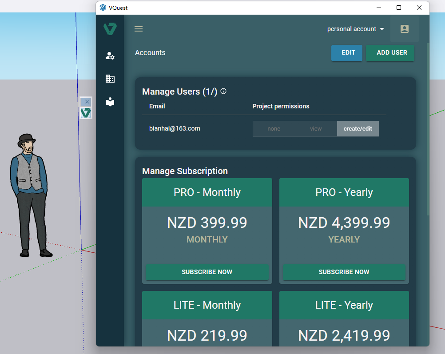The width and height of the screenshot is (445, 354).
Task: Set project permission to view
Action: tap(316, 129)
